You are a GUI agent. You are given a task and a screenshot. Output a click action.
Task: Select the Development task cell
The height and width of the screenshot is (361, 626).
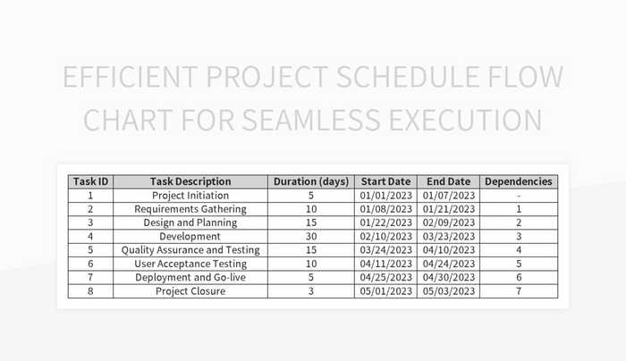click(x=190, y=237)
